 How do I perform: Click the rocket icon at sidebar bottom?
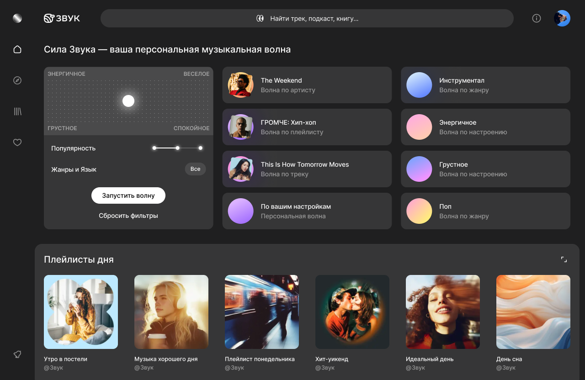tap(17, 354)
